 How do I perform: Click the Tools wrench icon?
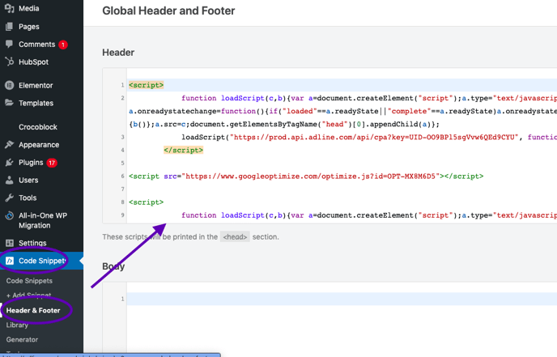10,198
